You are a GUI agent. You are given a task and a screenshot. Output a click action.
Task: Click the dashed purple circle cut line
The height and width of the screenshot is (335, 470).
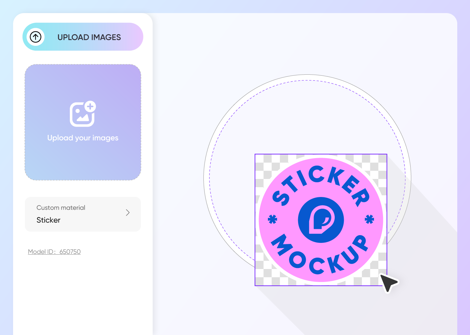[308, 80]
